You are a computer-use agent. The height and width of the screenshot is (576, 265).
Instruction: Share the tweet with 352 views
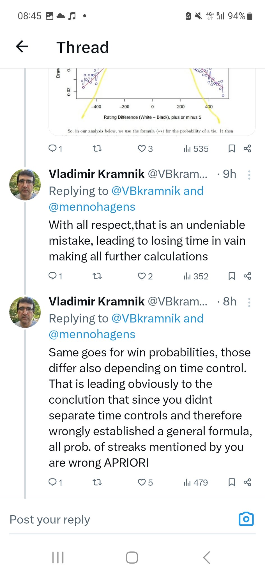pyautogui.click(x=247, y=276)
